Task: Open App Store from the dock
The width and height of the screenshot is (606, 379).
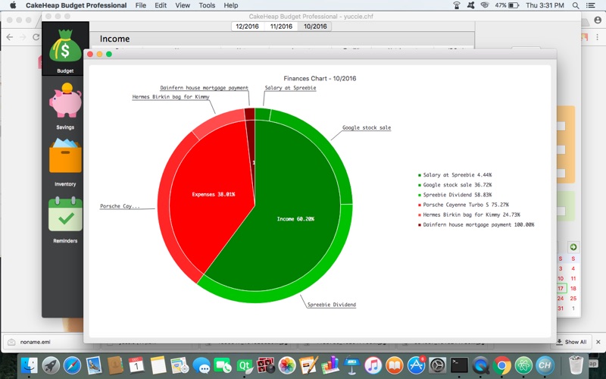Action: click(416, 365)
